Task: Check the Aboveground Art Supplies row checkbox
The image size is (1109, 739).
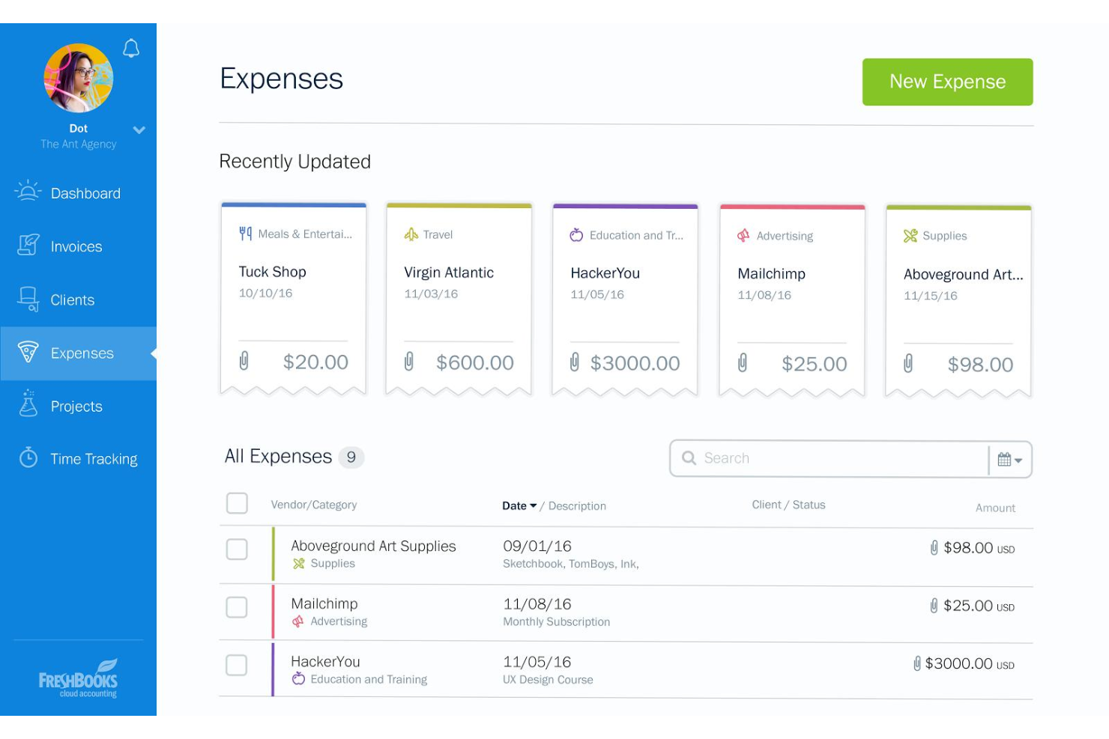Action: [237, 549]
